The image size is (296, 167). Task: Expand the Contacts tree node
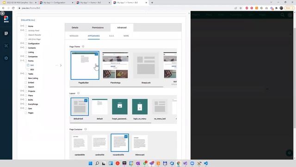click(22, 47)
